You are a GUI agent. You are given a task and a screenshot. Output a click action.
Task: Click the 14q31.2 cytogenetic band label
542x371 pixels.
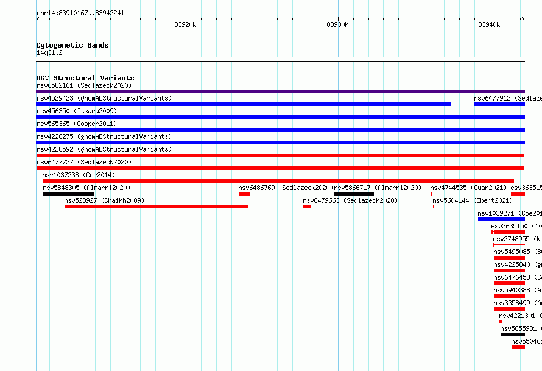[x=49, y=52]
